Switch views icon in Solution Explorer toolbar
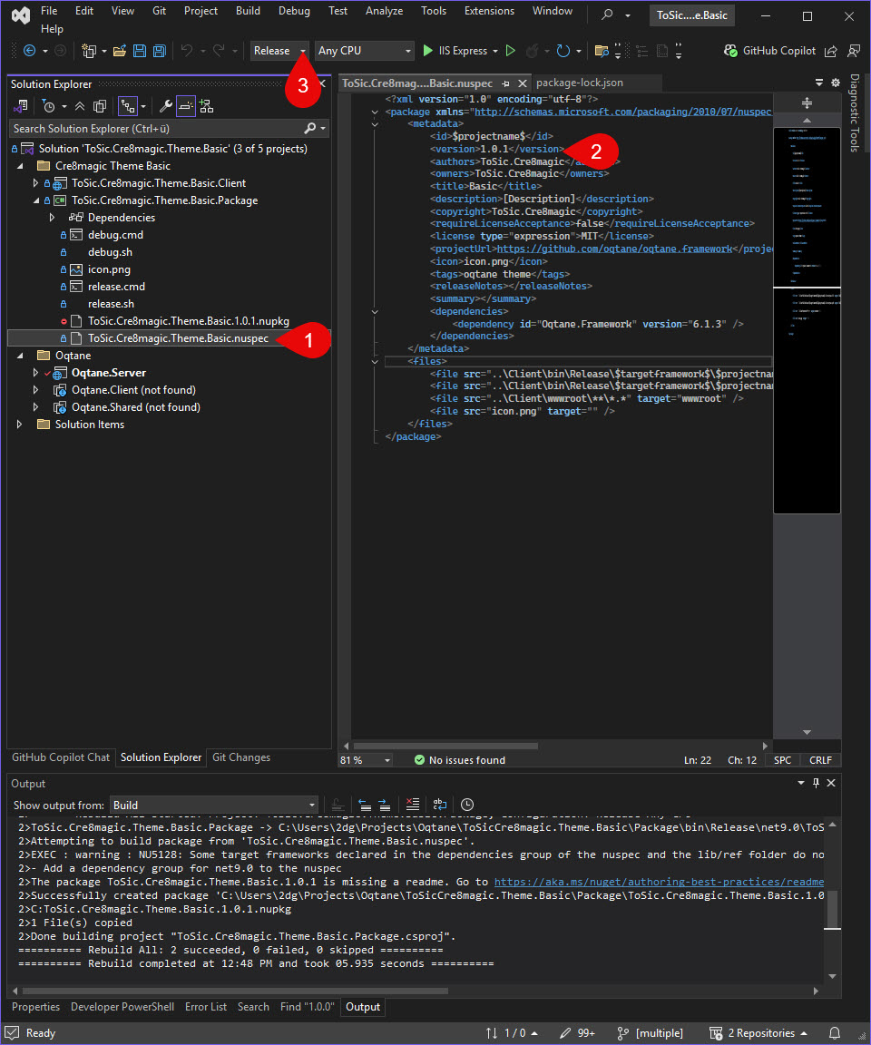 pos(21,106)
